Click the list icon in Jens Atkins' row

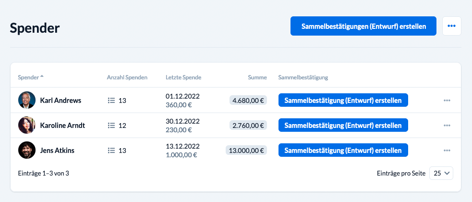111,151
